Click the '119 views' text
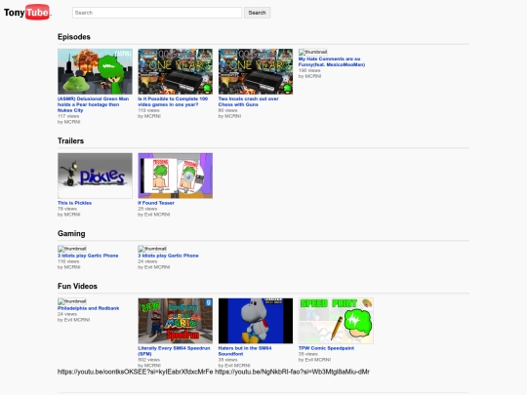This screenshot has width=527, height=395. pyautogui.click(x=148, y=110)
